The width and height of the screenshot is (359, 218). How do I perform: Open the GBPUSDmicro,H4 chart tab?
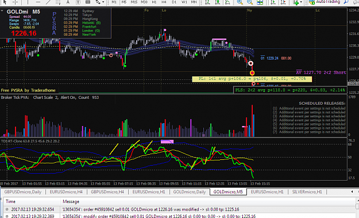click(x=107, y=192)
